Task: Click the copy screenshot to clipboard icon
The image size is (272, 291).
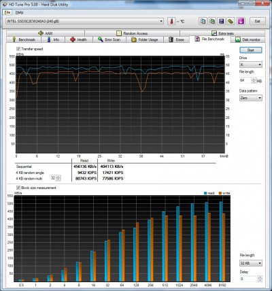Action: pos(212,21)
